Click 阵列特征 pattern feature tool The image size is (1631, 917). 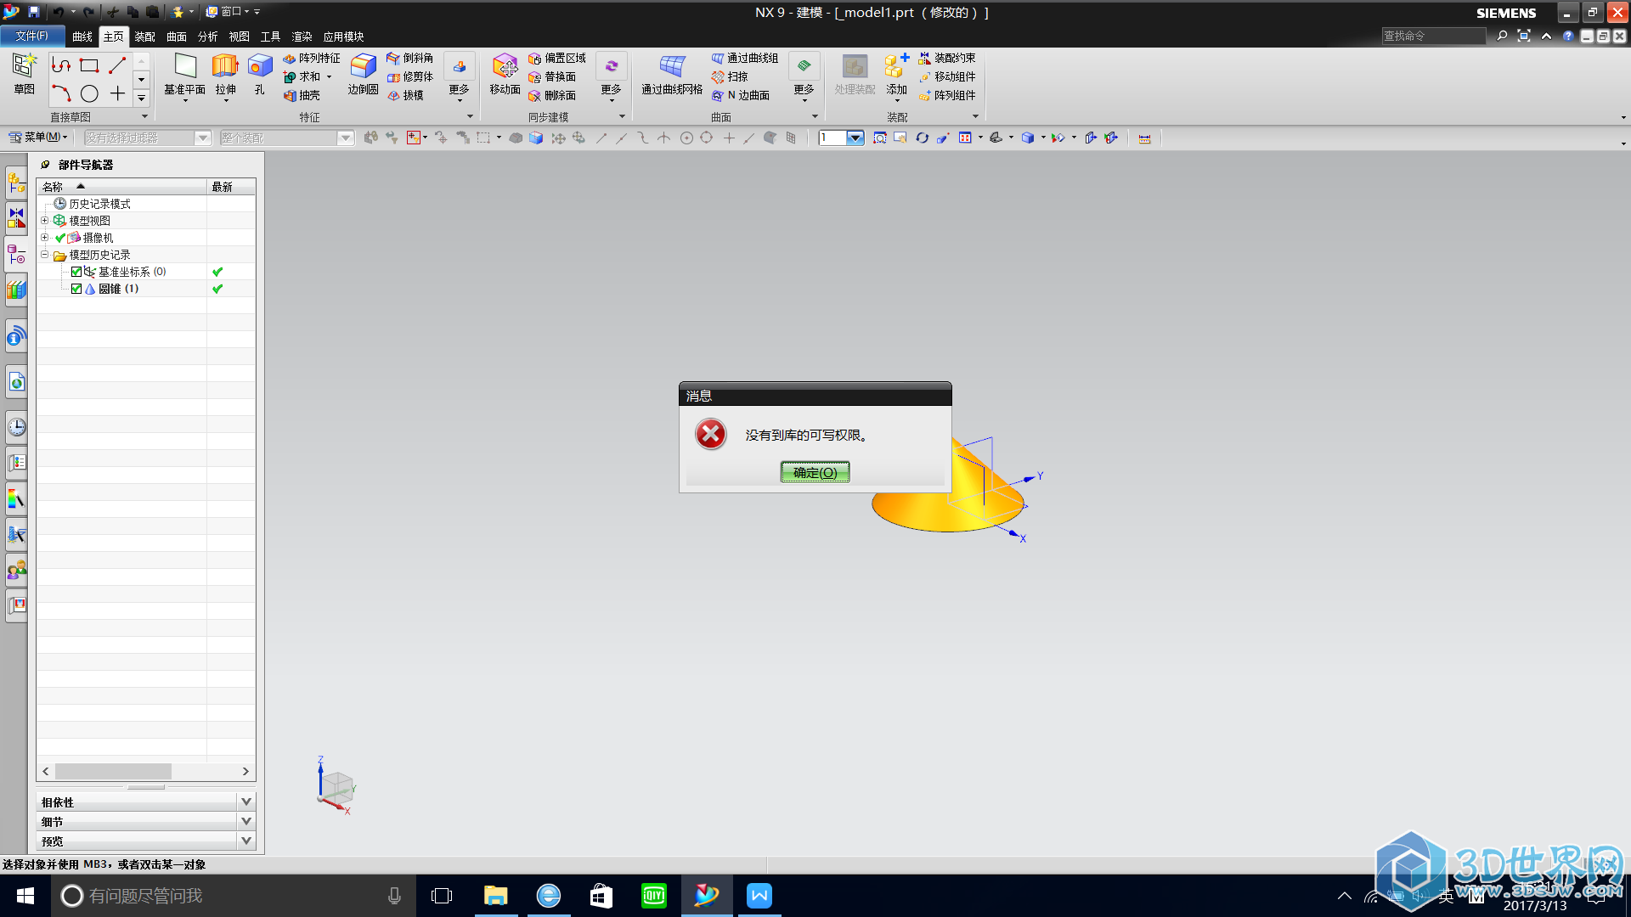coord(311,58)
